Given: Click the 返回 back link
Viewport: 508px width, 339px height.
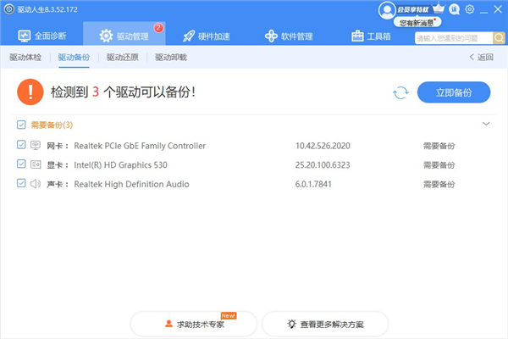Looking at the screenshot, I should (482, 58).
